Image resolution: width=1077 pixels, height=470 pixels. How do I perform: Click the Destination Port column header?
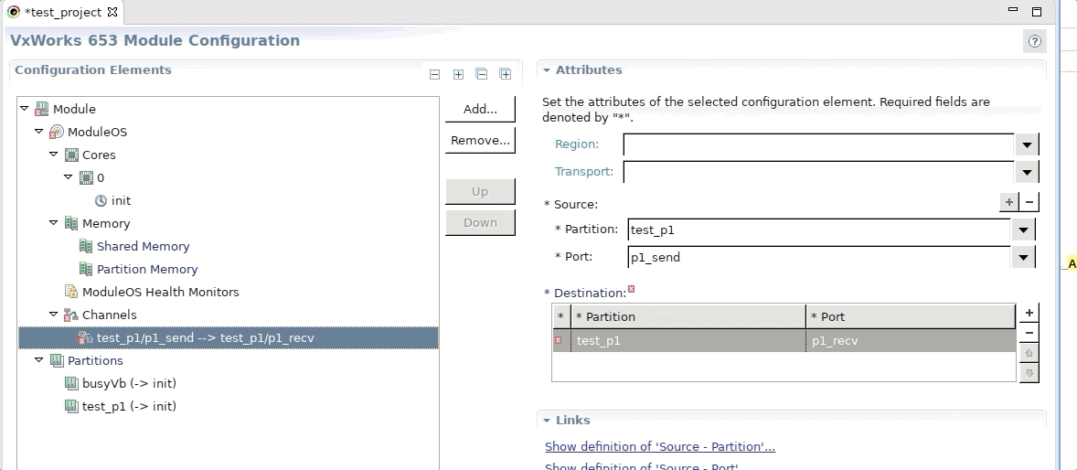910,316
